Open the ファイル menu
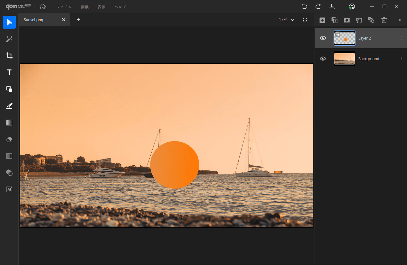 coord(64,7)
